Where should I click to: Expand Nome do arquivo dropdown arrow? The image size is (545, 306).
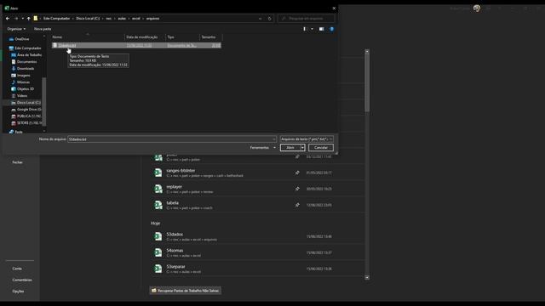click(274, 139)
